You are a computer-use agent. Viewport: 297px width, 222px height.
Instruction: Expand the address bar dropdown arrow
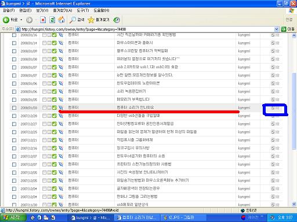277,29
